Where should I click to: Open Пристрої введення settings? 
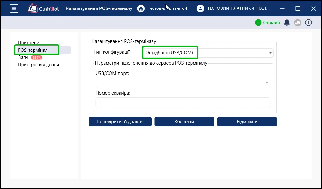click(38, 65)
